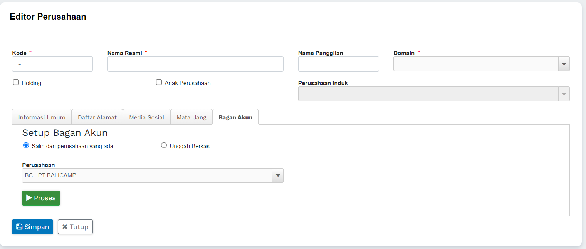Focus the Nama Resmi text field

click(195, 64)
